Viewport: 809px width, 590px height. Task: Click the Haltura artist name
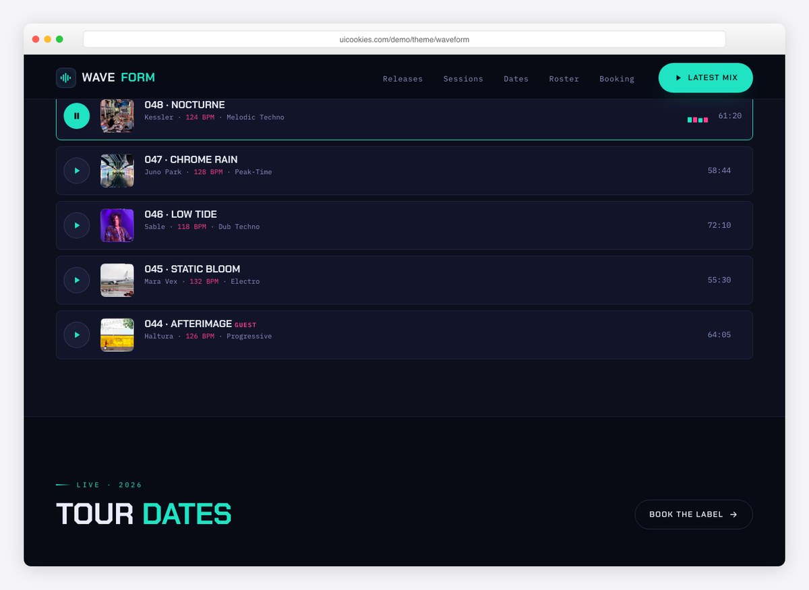click(159, 336)
